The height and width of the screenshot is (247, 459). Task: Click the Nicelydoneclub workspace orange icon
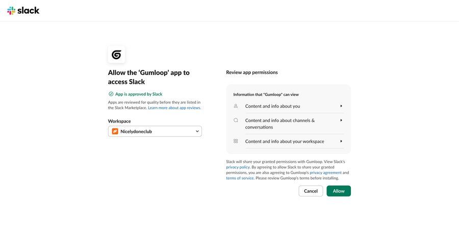click(115, 131)
